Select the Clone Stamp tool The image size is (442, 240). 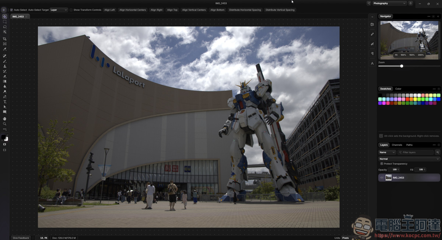tap(5, 66)
